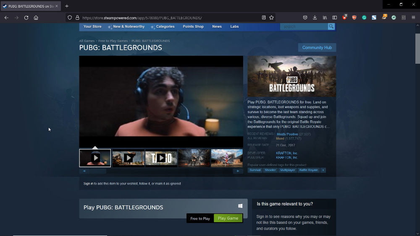This screenshot has width=420, height=236.
Task: Open the Grammarly extension icon
Action: (x=364, y=18)
